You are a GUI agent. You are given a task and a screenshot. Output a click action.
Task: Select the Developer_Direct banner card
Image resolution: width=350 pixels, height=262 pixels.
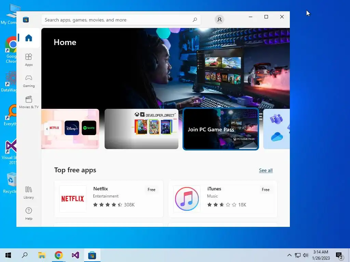tap(141, 129)
